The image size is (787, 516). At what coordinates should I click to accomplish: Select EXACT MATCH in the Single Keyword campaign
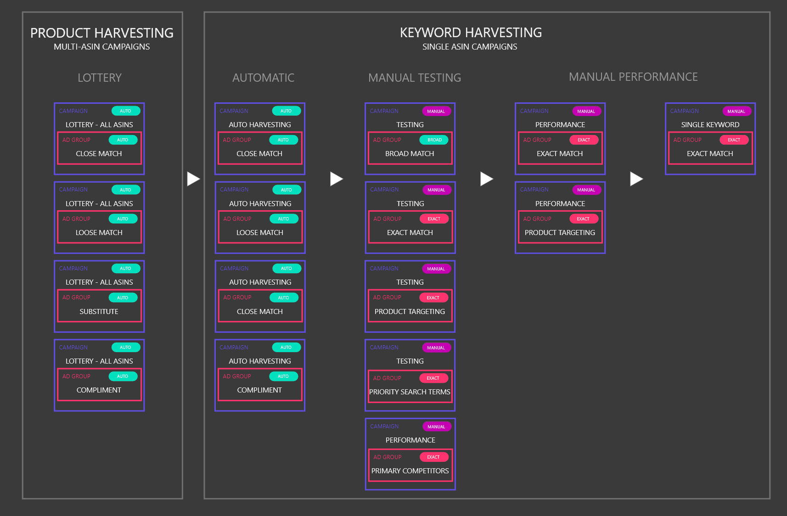point(710,153)
